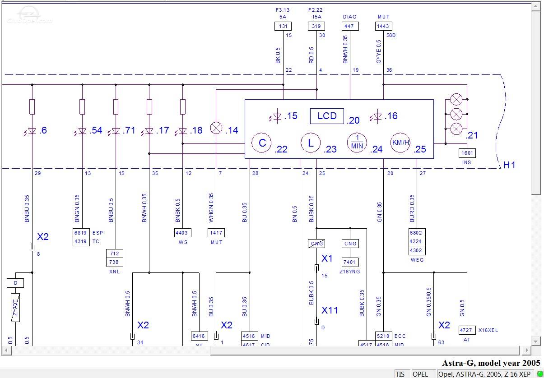Screen dimensions: 544x378
Task: Click the lamp symbol labeled .14
Action: tap(217, 129)
